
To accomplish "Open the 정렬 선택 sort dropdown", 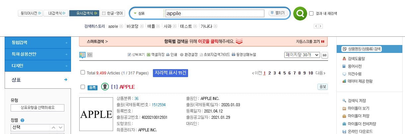I will pyautogui.click(x=37, y=127).
